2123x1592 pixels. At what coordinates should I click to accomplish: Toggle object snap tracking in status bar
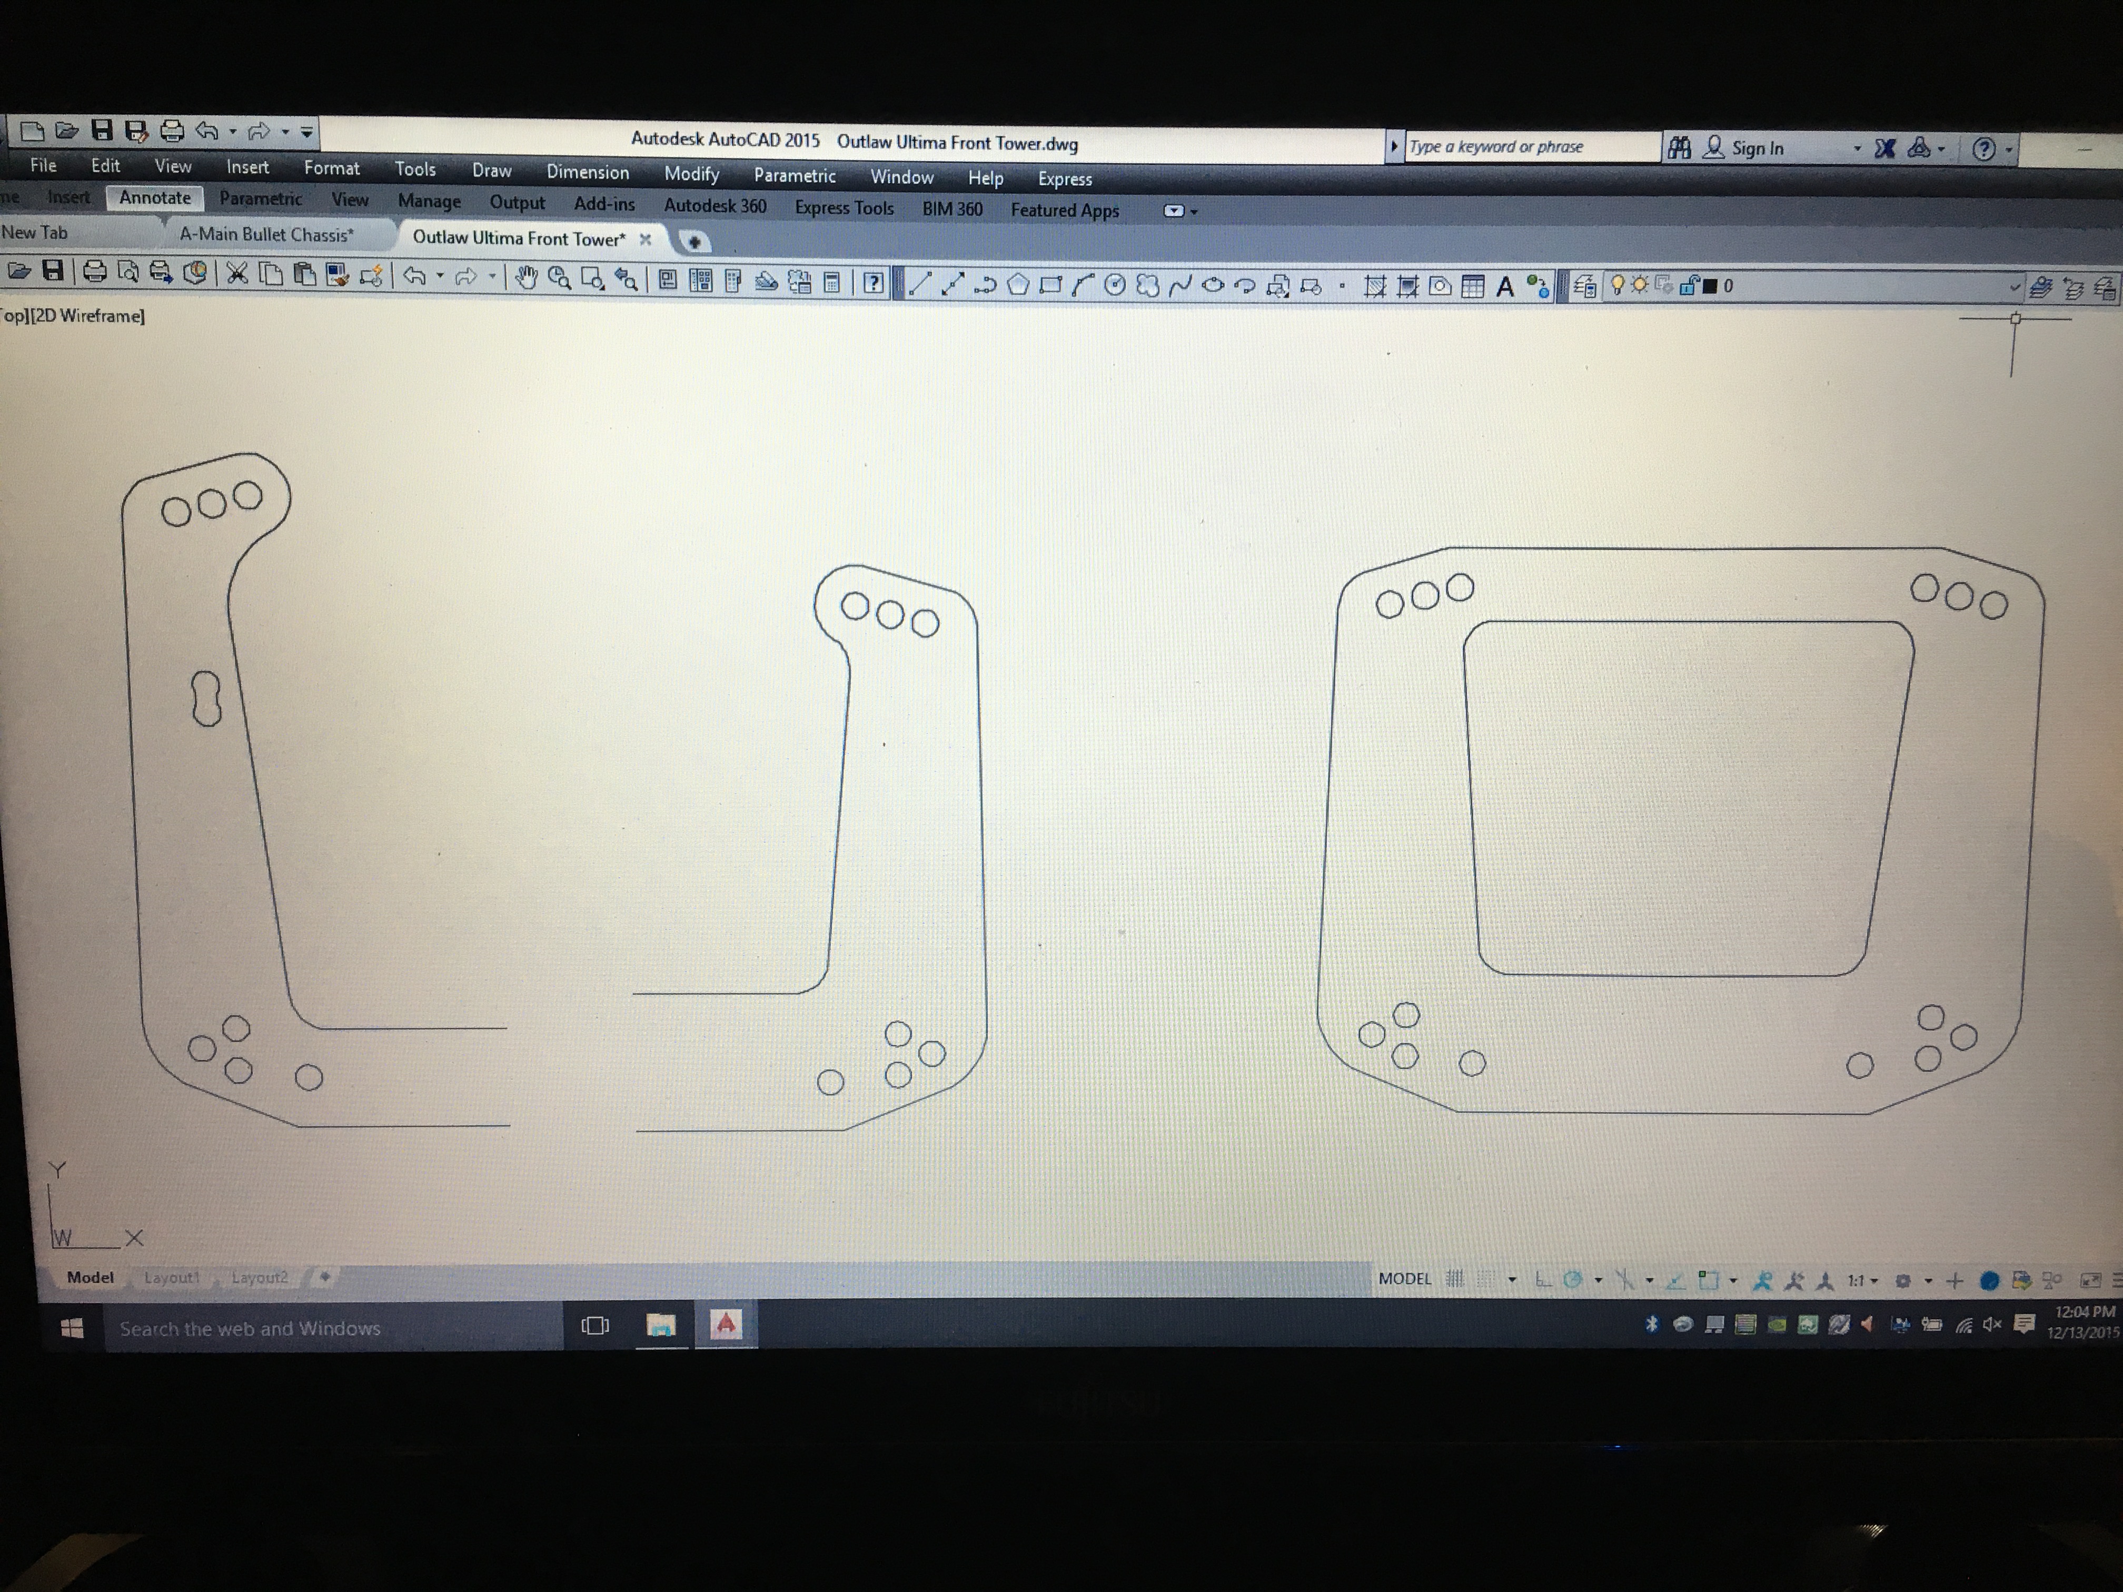pyautogui.click(x=1675, y=1280)
